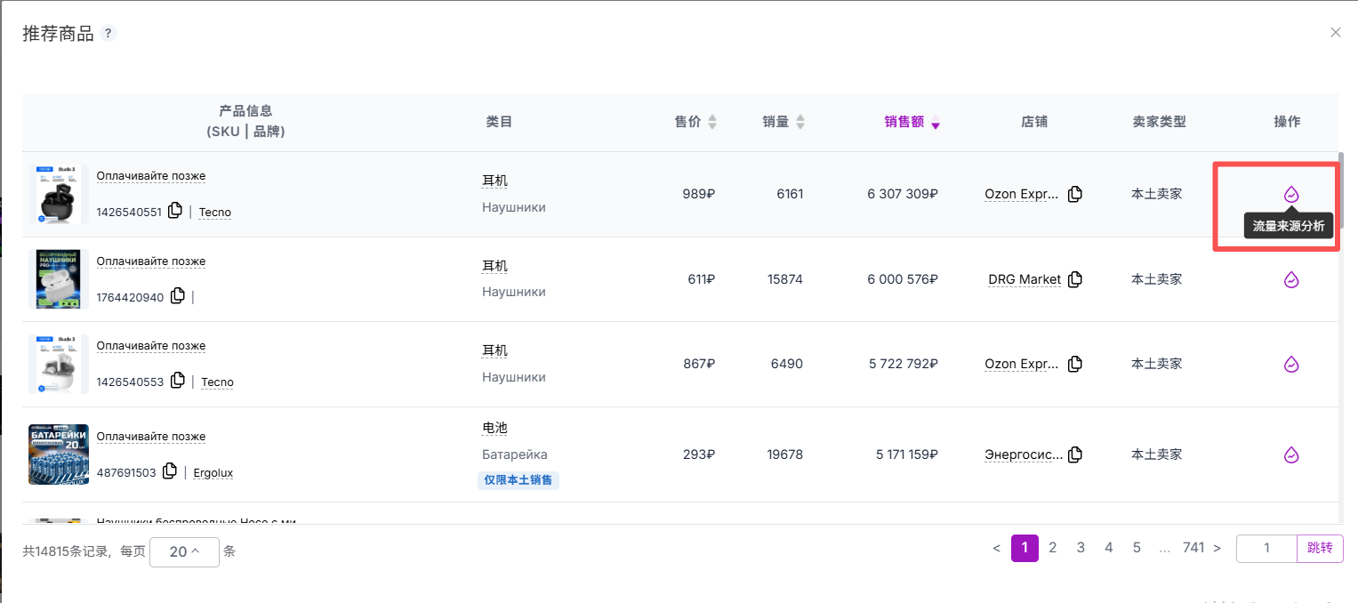Open traffic analysis for Ergolux battery row

[1291, 455]
